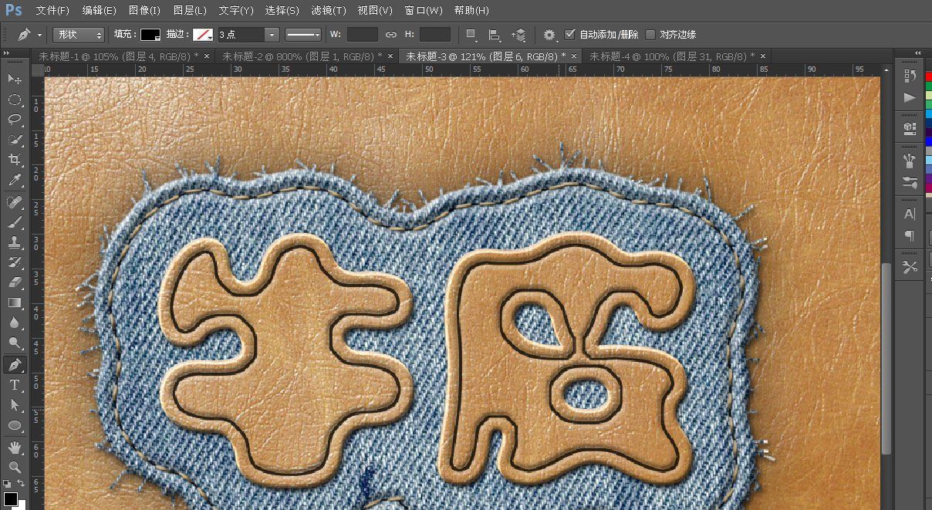Viewport: 932px width, 510px height.
Task: Expand the left toolbar double arrows
Action: point(6,53)
